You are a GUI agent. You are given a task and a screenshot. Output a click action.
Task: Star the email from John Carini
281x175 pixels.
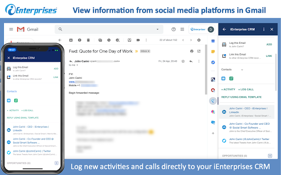click(x=183, y=61)
